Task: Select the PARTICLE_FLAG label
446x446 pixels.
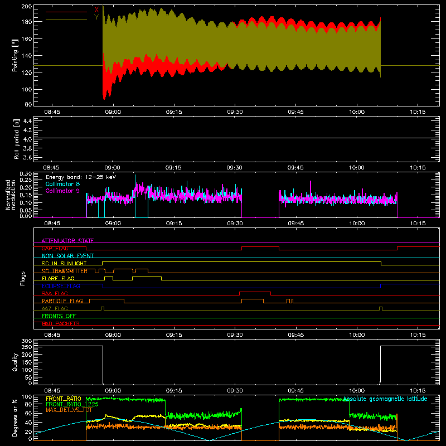Action: click(62, 300)
